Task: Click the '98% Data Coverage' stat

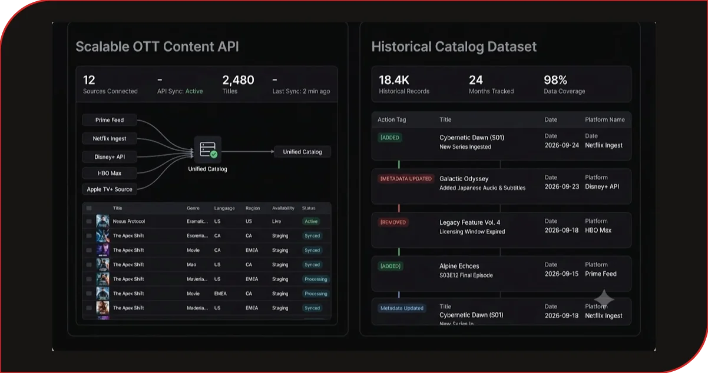Action: click(564, 84)
